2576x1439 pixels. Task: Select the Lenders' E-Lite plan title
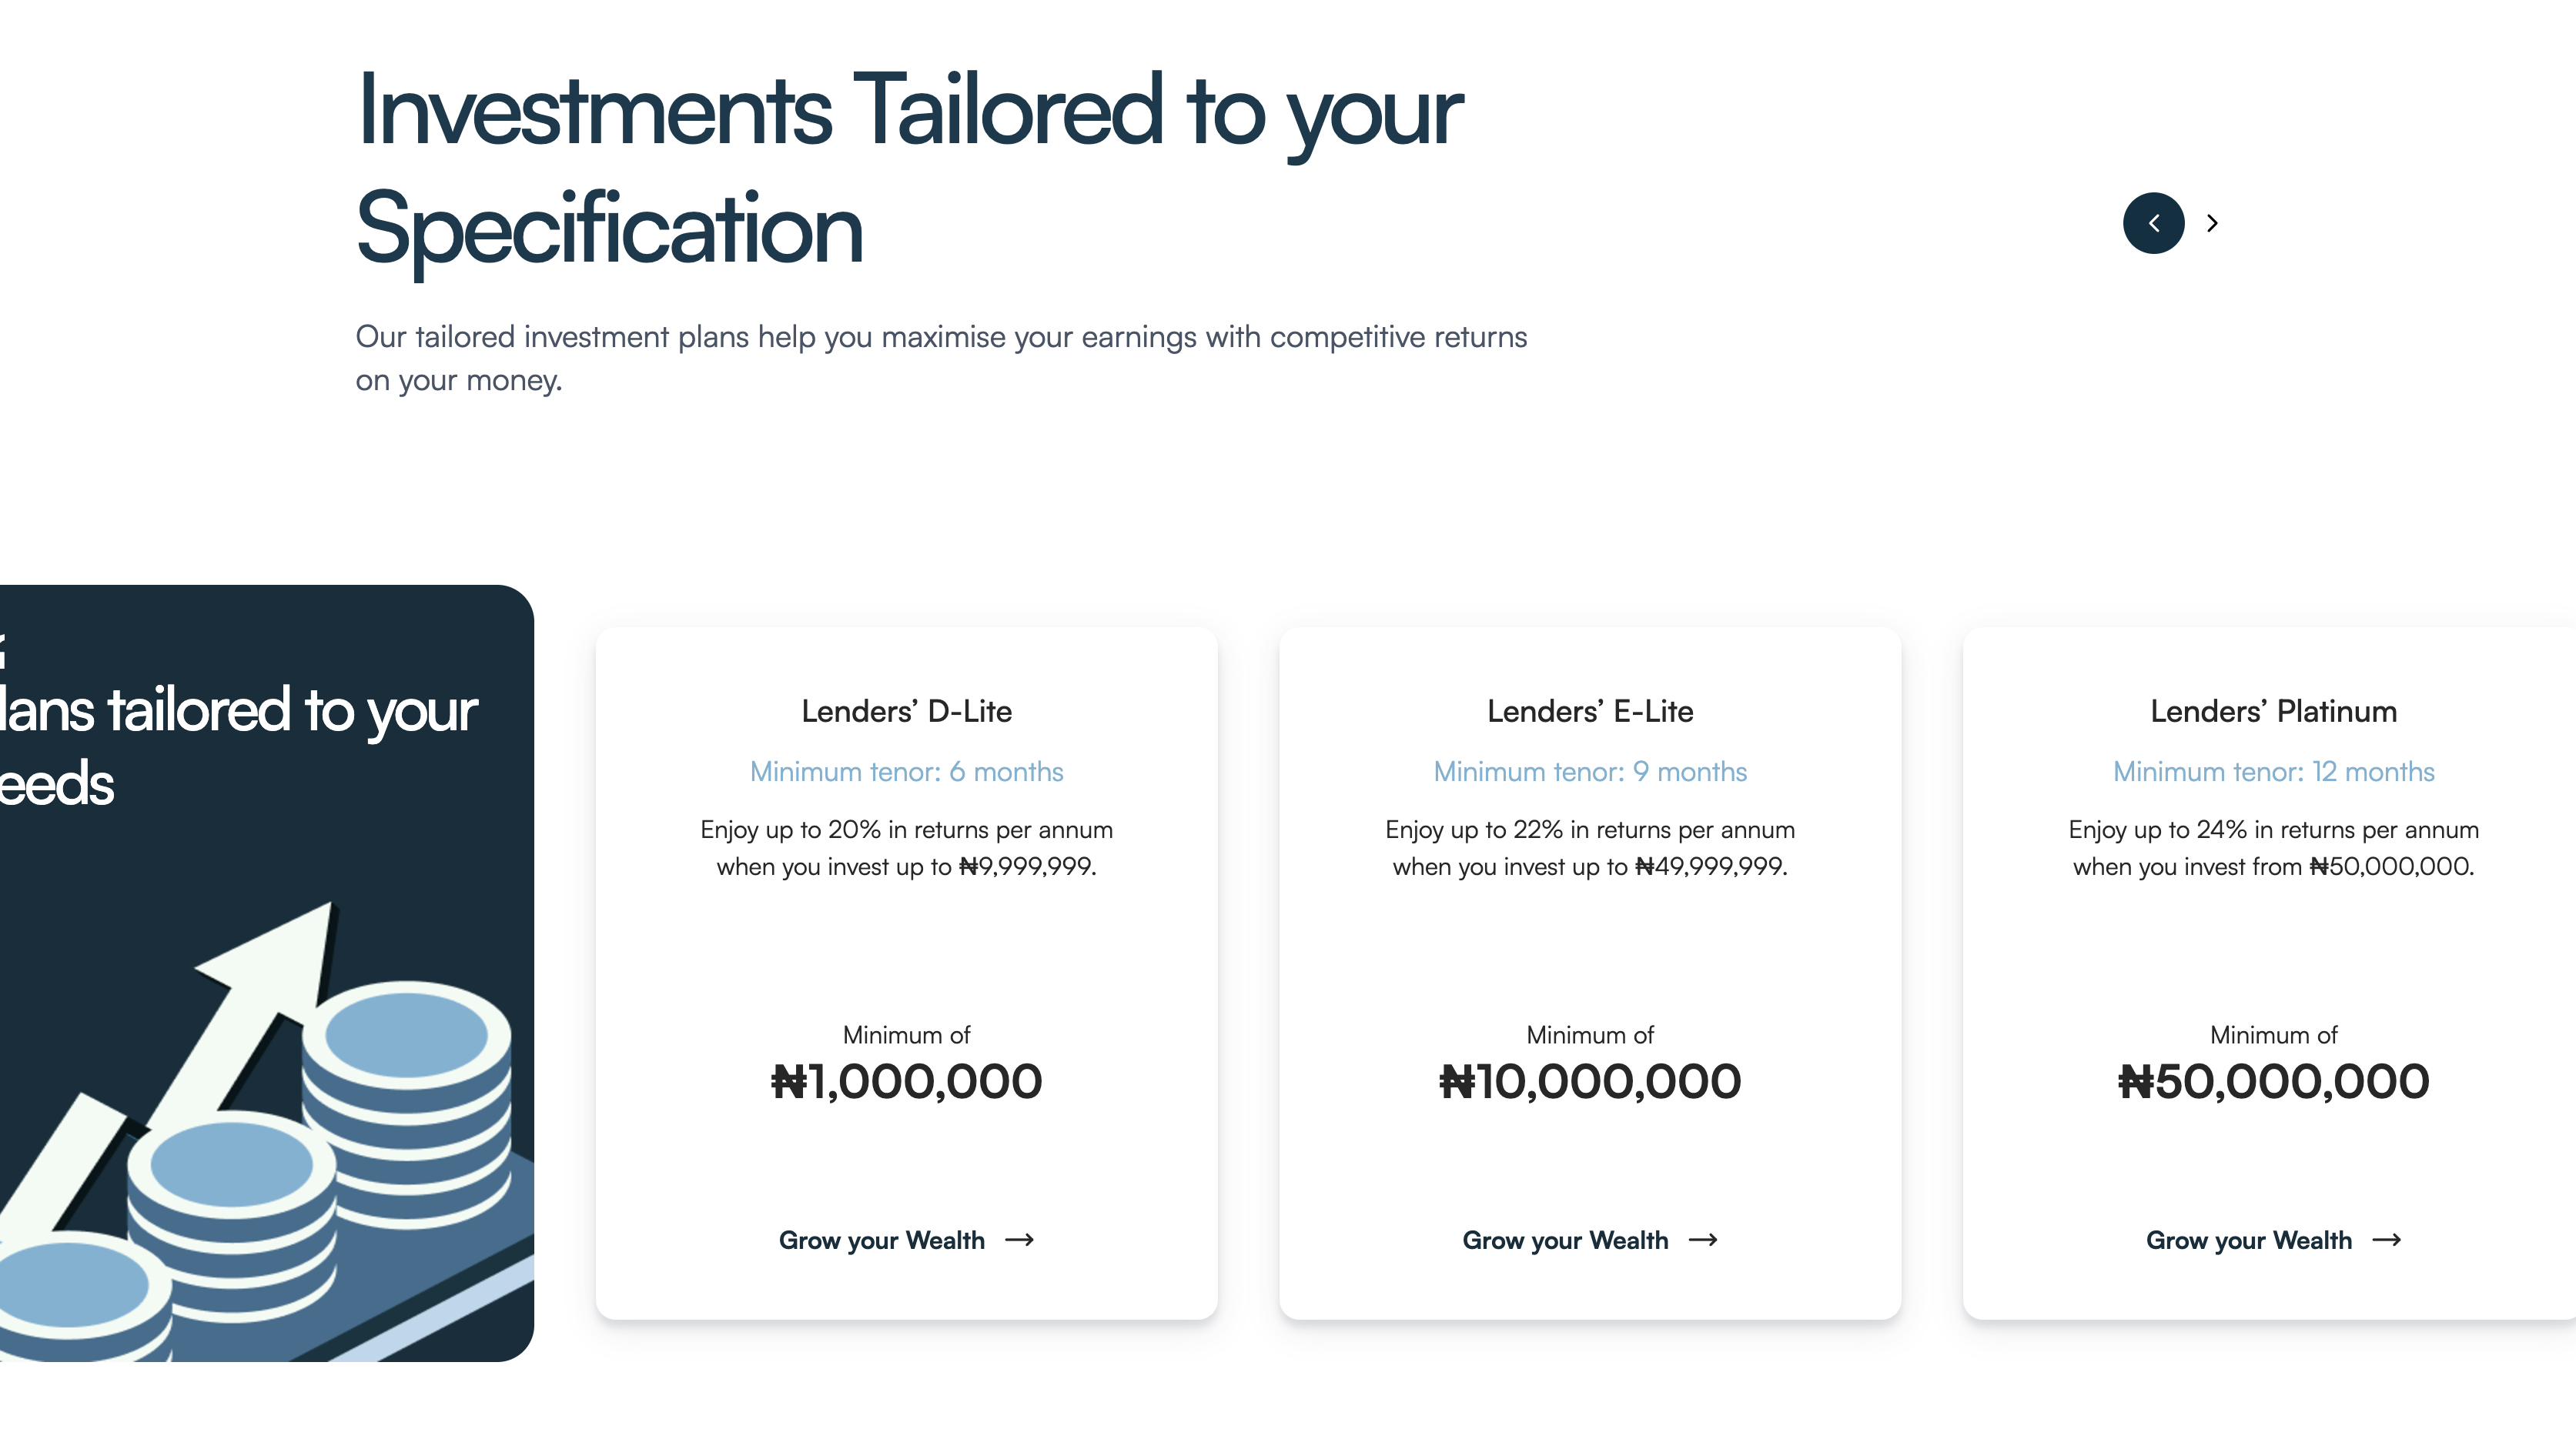coord(1590,712)
